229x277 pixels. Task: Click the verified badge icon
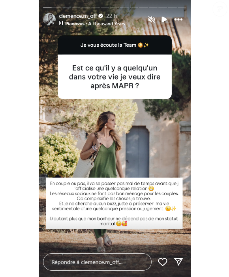[x=101, y=16]
